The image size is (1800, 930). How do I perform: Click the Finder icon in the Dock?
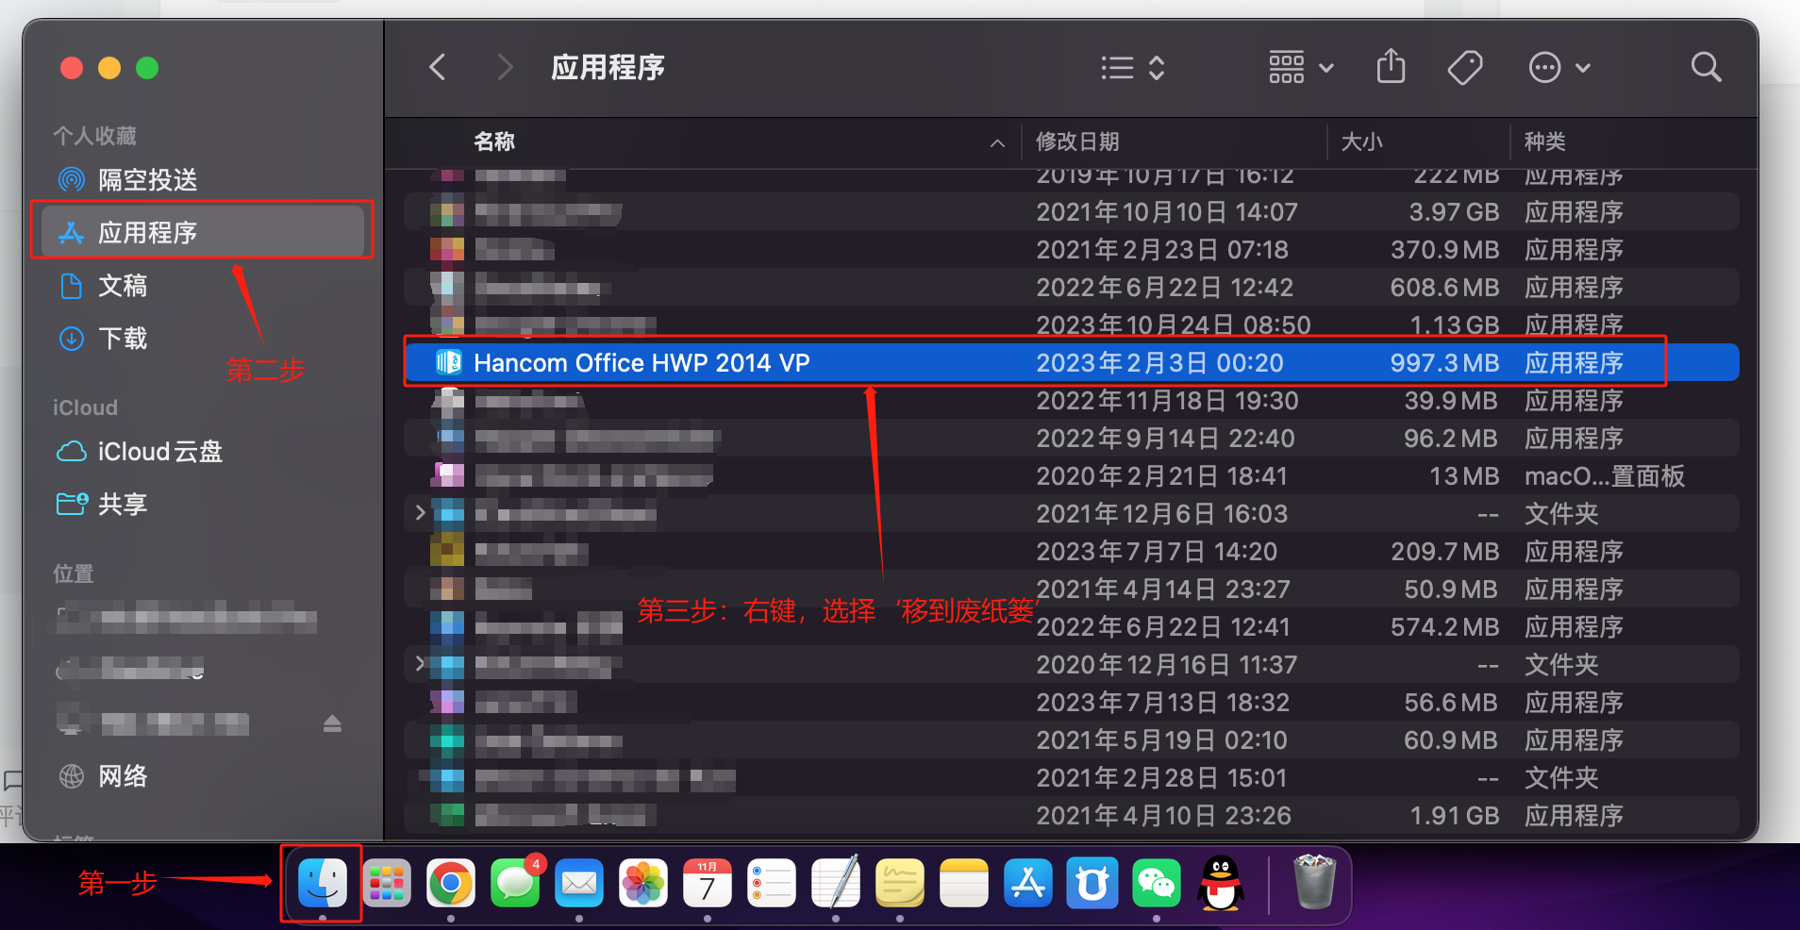(322, 884)
